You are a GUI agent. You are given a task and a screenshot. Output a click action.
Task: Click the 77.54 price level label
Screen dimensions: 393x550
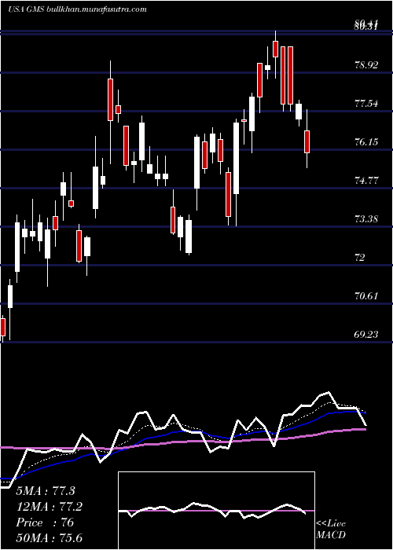(367, 104)
